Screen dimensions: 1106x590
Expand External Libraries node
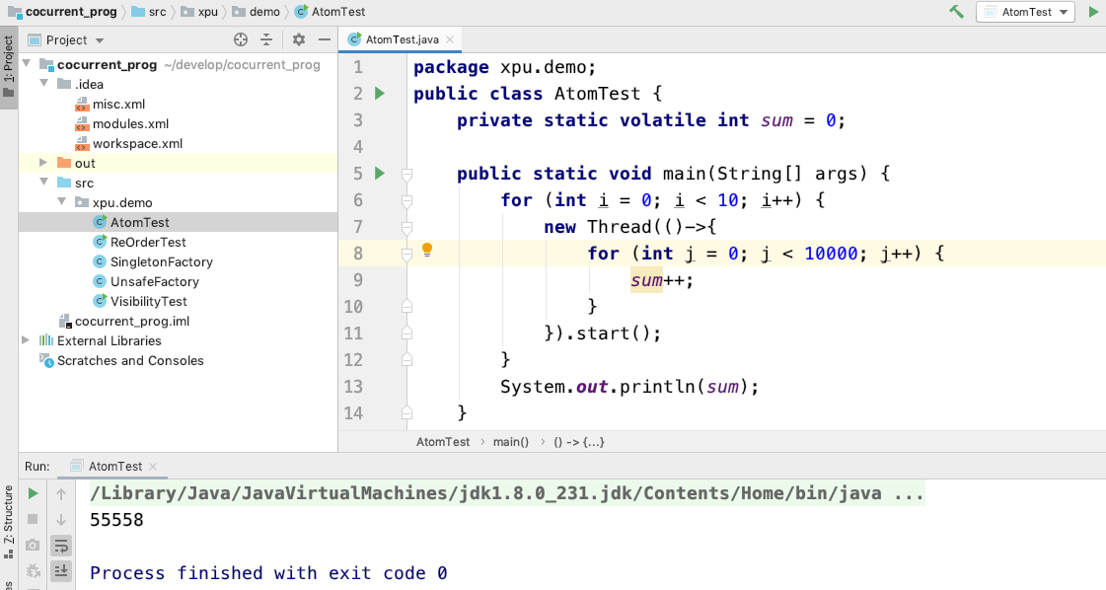[x=26, y=340]
